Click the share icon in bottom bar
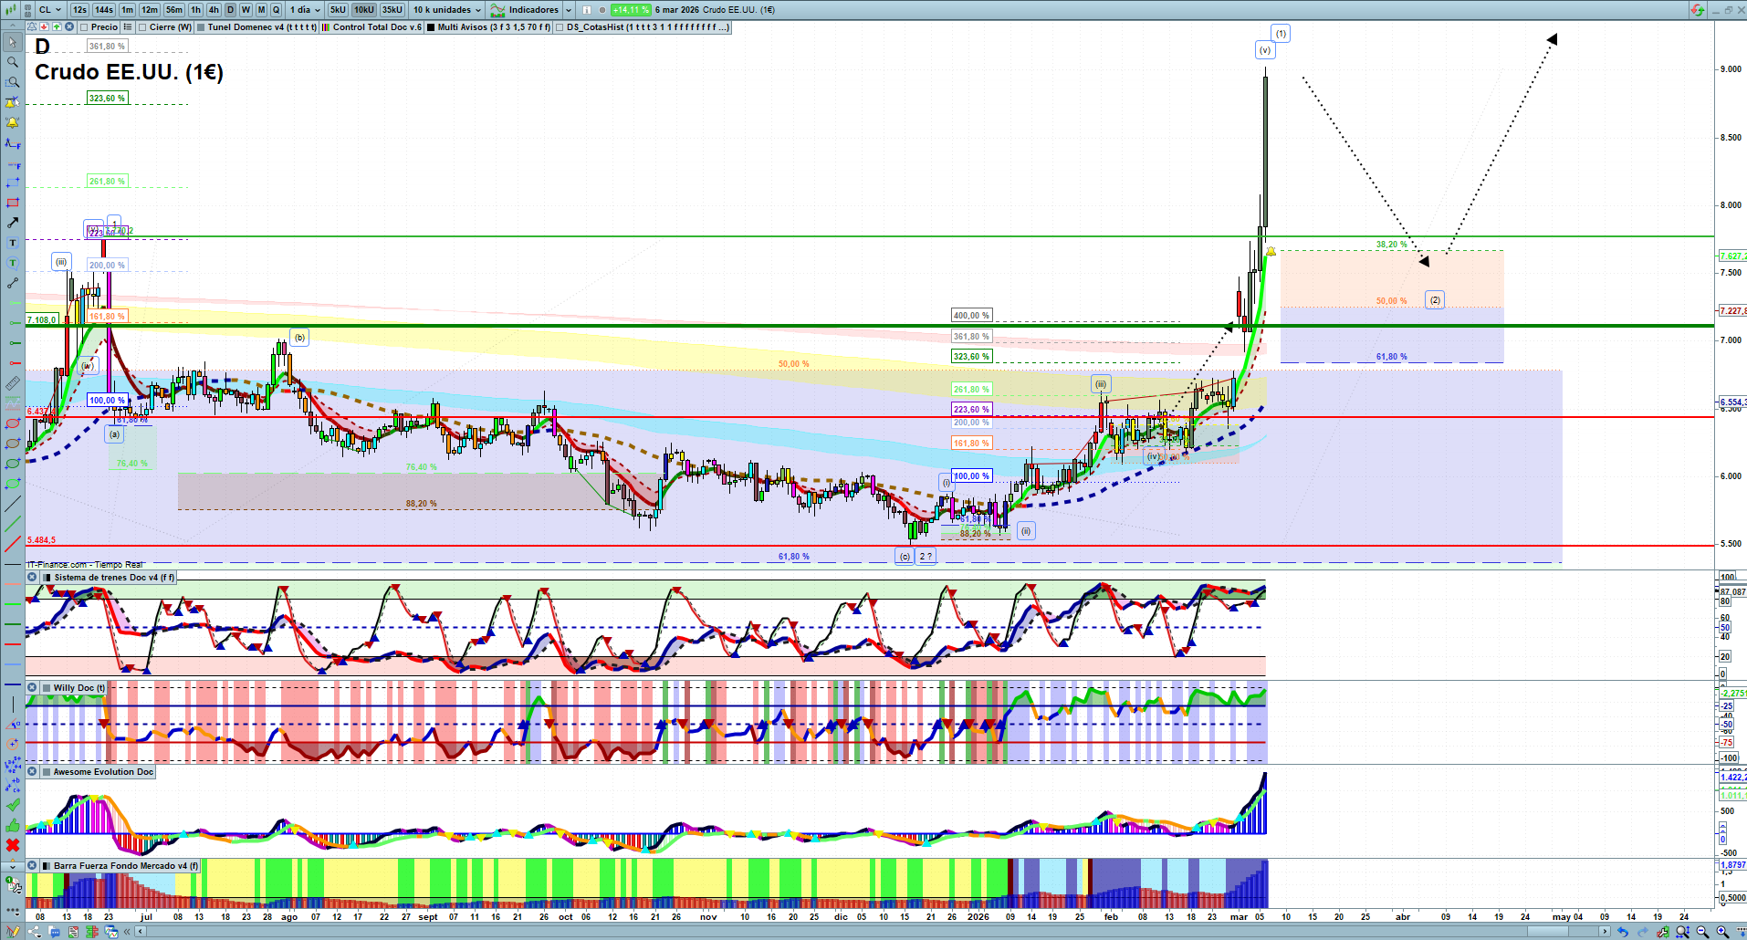1747x940 pixels. [x=35, y=932]
